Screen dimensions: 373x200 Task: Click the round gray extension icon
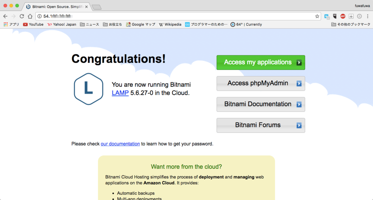[x=359, y=16]
